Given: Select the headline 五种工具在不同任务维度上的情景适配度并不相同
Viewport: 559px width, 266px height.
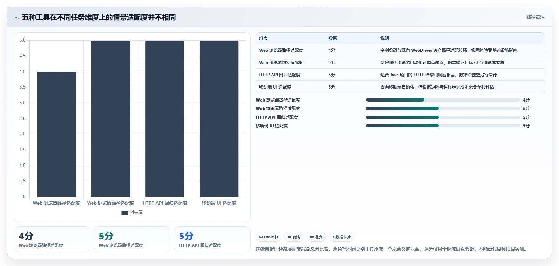Looking at the screenshot, I should [x=99, y=17].
